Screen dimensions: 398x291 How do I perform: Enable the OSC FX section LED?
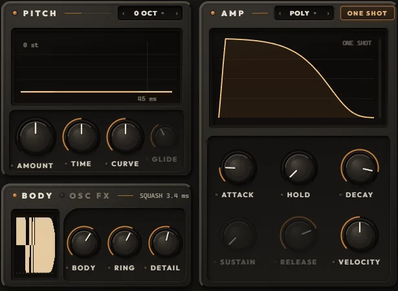pos(62,195)
